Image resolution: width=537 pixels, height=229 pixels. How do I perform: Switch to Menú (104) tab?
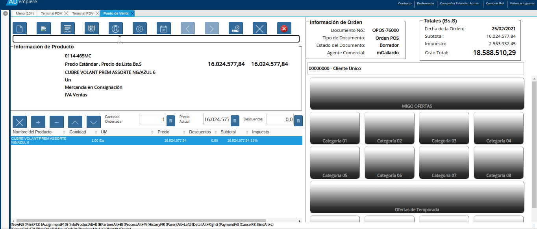pos(25,13)
